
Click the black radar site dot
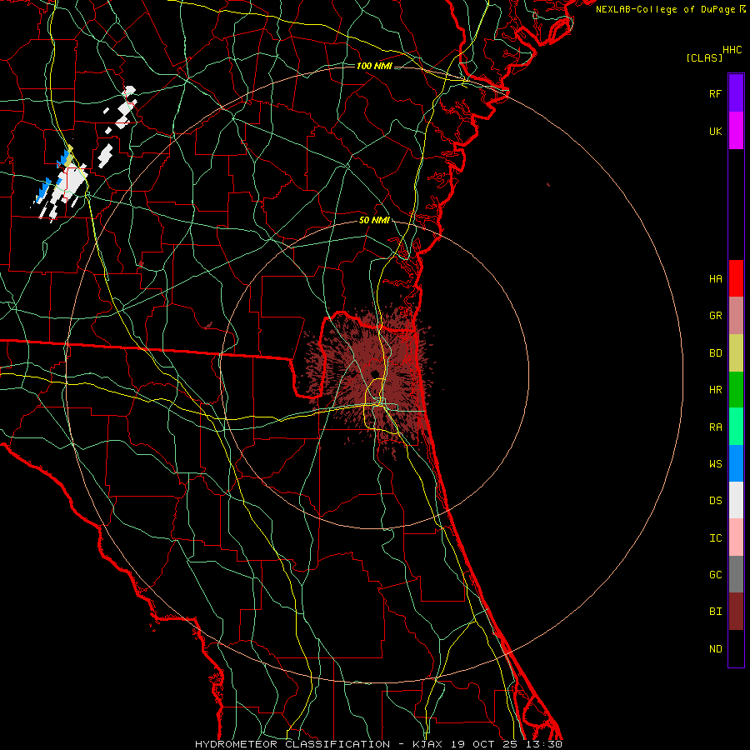coord(375,374)
